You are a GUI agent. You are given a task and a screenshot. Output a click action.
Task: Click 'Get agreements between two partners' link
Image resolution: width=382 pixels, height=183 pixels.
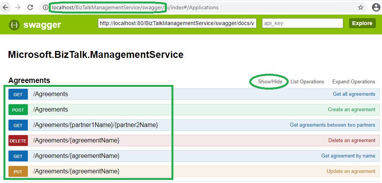(332, 125)
